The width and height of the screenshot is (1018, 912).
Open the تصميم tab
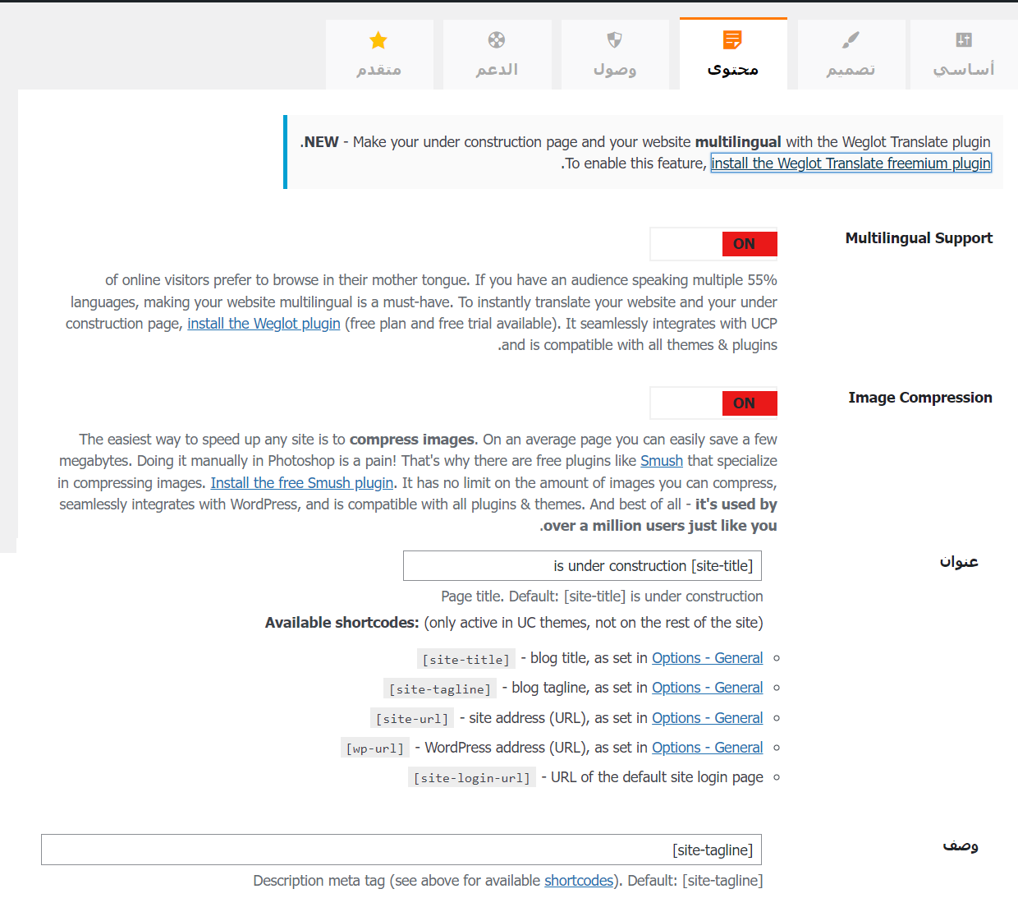point(851,70)
